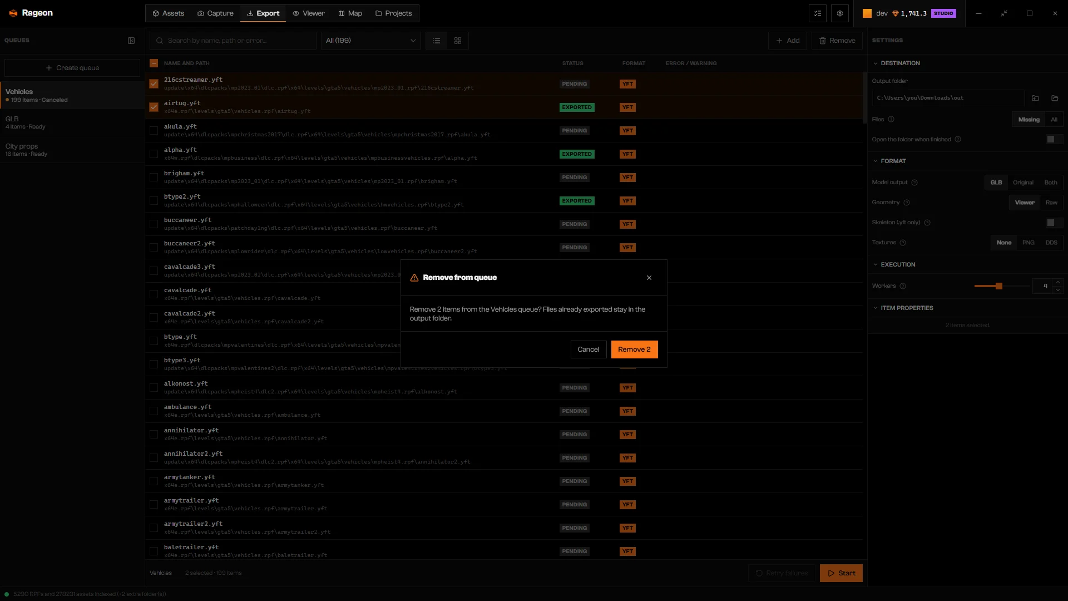Image resolution: width=1068 pixels, height=601 pixels.
Task: Open the task list icon in title bar
Action: 818,13
